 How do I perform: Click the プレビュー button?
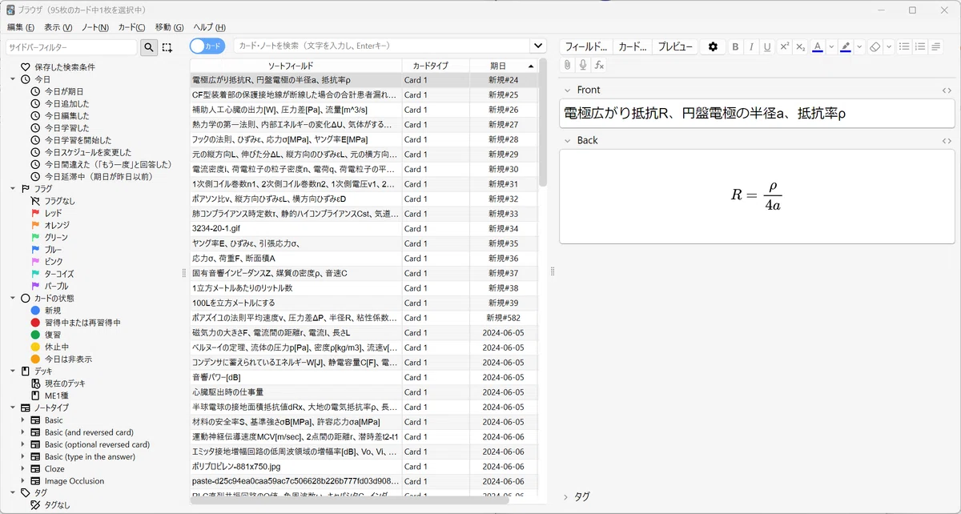[675, 46]
